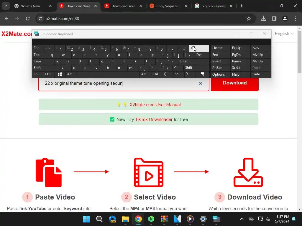Image resolution: width=302 pixels, height=226 pixels.
Task: Open Chrome three-dot menu
Action: (x=296, y=19)
